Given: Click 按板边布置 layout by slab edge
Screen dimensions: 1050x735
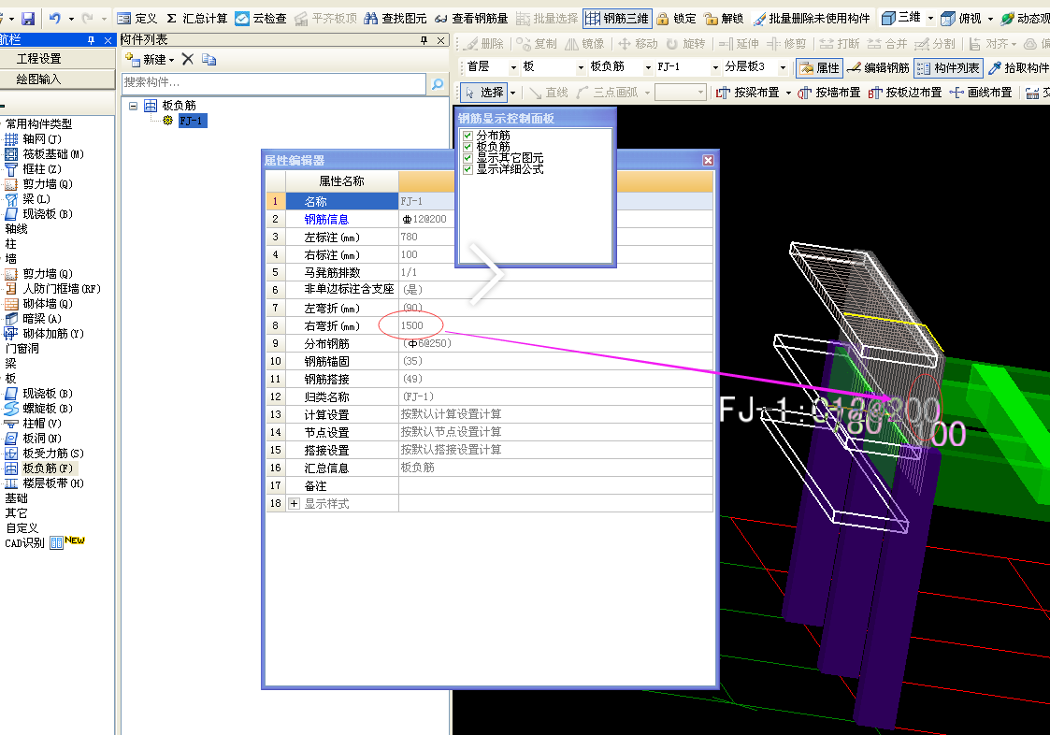Looking at the screenshot, I should point(905,93).
